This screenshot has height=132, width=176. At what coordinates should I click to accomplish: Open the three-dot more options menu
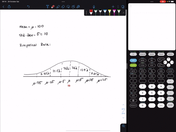point(118,7)
